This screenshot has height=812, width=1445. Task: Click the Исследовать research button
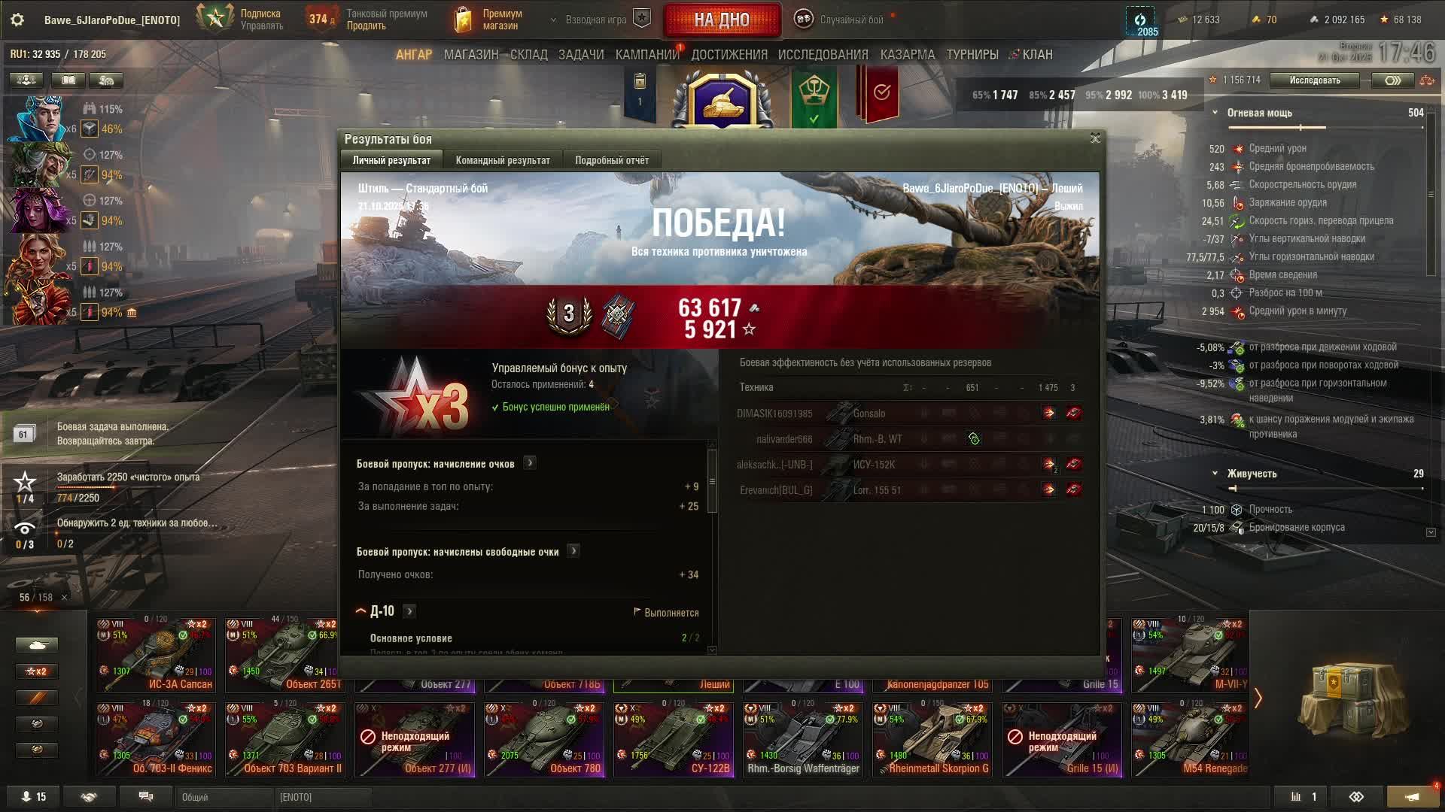coord(1314,80)
